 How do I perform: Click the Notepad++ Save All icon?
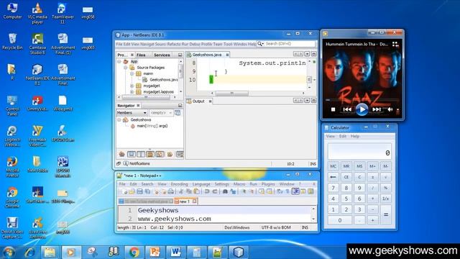click(147, 192)
